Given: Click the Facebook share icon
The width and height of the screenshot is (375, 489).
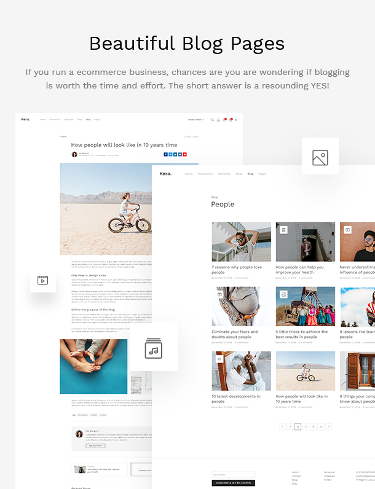Looking at the screenshot, I should click(165, 154).
